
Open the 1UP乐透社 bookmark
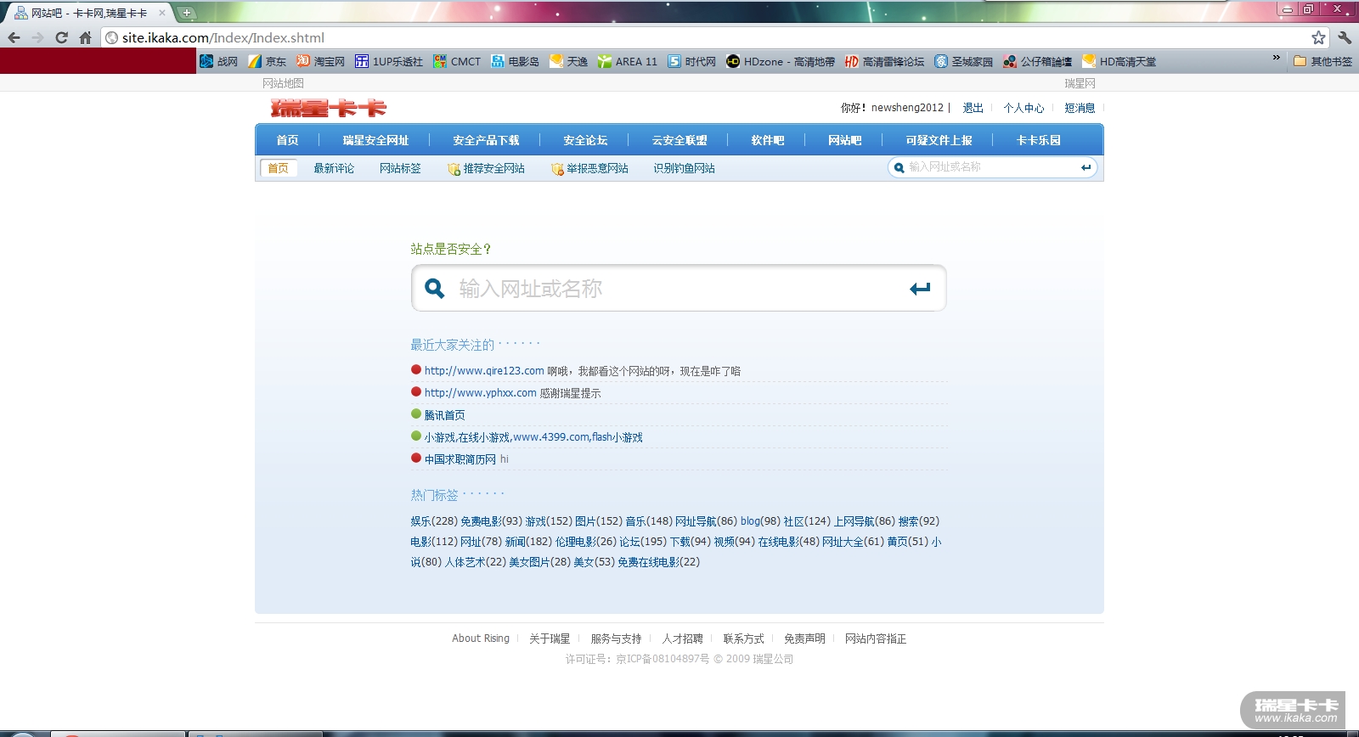(x=389, y=61)
